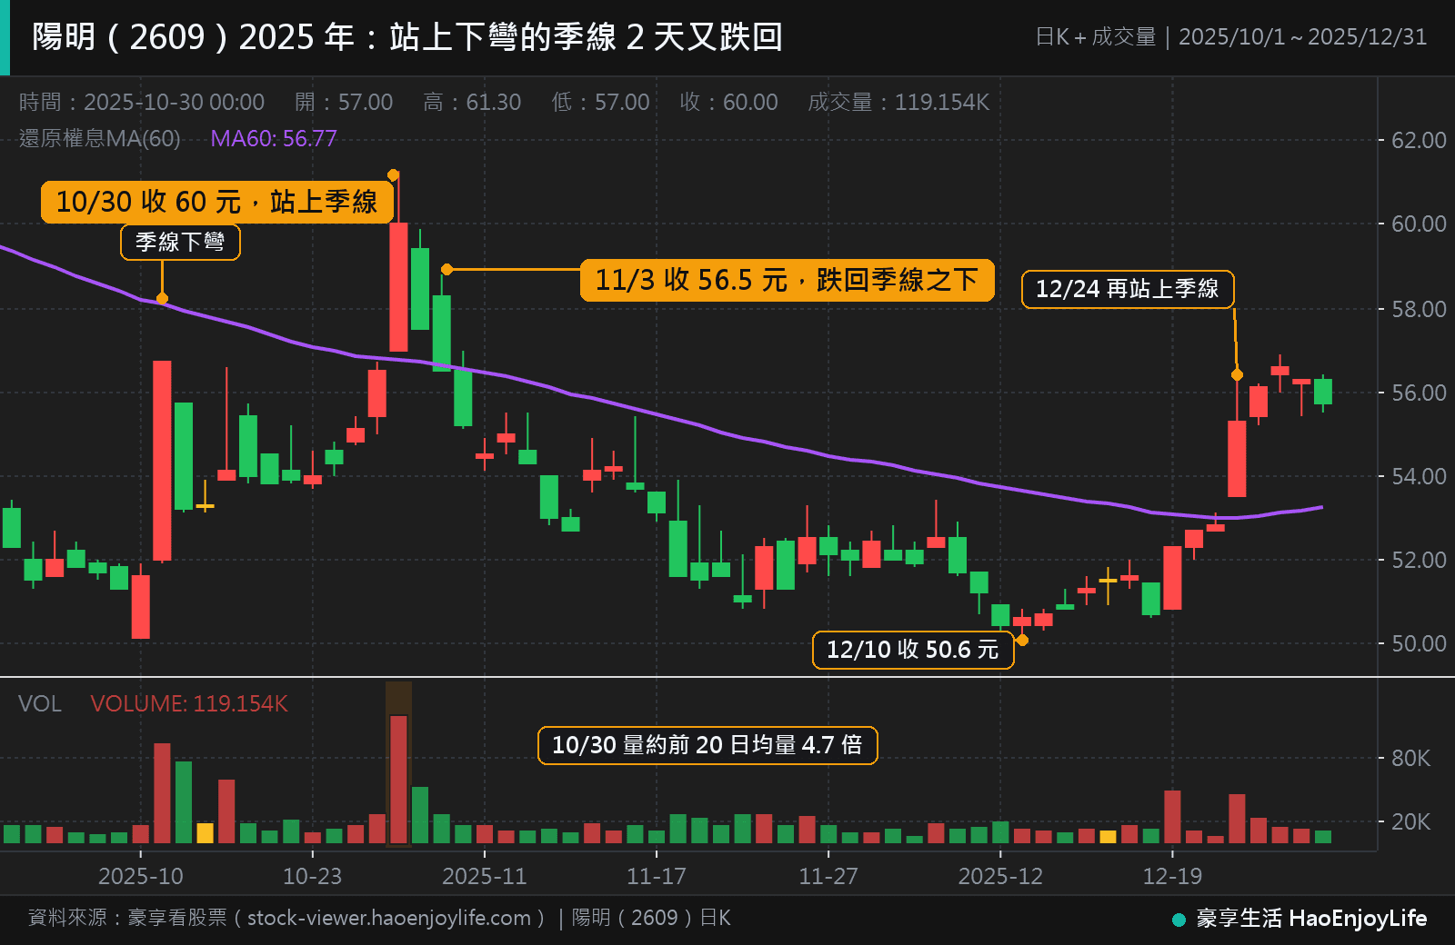
Task: Click the '季線下彎' annotation label
Action: pyautogui.click(x=180, y=242)
